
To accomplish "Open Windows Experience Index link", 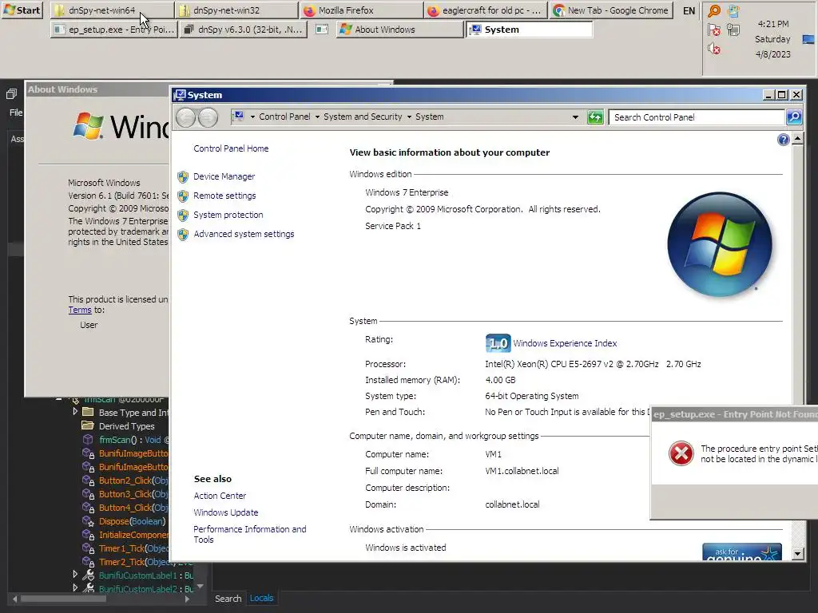I will pyautogui.click(x=565, y=343).
